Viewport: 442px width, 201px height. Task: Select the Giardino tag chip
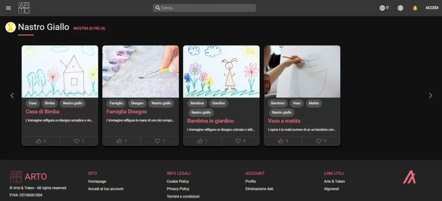pos(218,103)
